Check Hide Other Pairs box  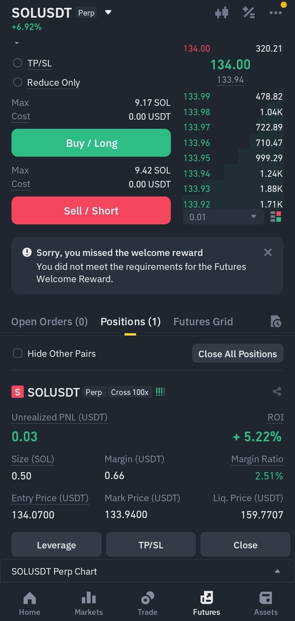[18, 354]
